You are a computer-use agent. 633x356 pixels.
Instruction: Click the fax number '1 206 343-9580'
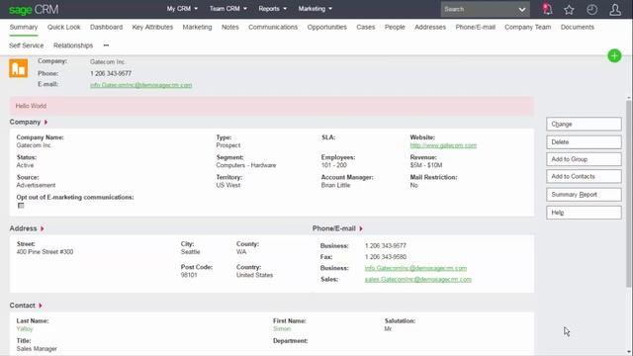[386, 257]
